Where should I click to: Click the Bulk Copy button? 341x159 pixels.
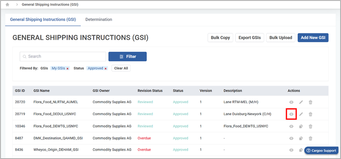[x=220, y=38]
